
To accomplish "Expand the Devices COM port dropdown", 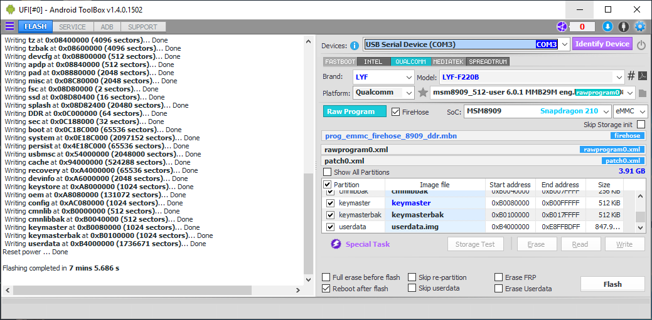I will tap(564, 44).
